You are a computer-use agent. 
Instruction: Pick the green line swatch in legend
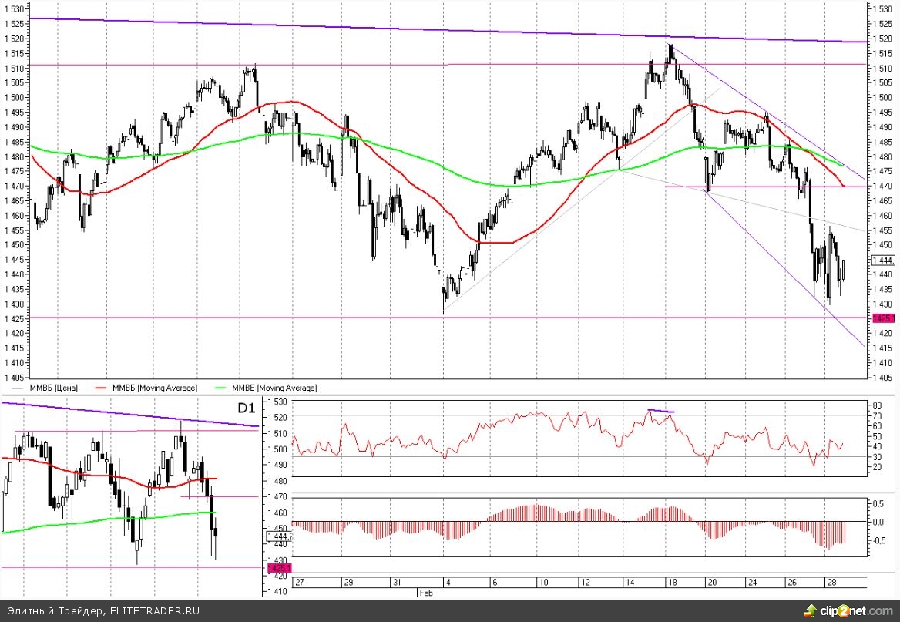(221, 388)
